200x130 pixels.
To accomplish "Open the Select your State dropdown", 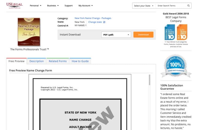I will click(144, 6).
